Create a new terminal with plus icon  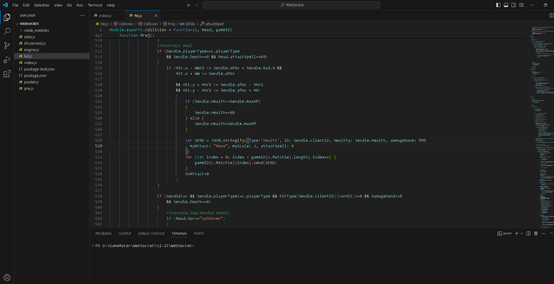coord(516,233)
